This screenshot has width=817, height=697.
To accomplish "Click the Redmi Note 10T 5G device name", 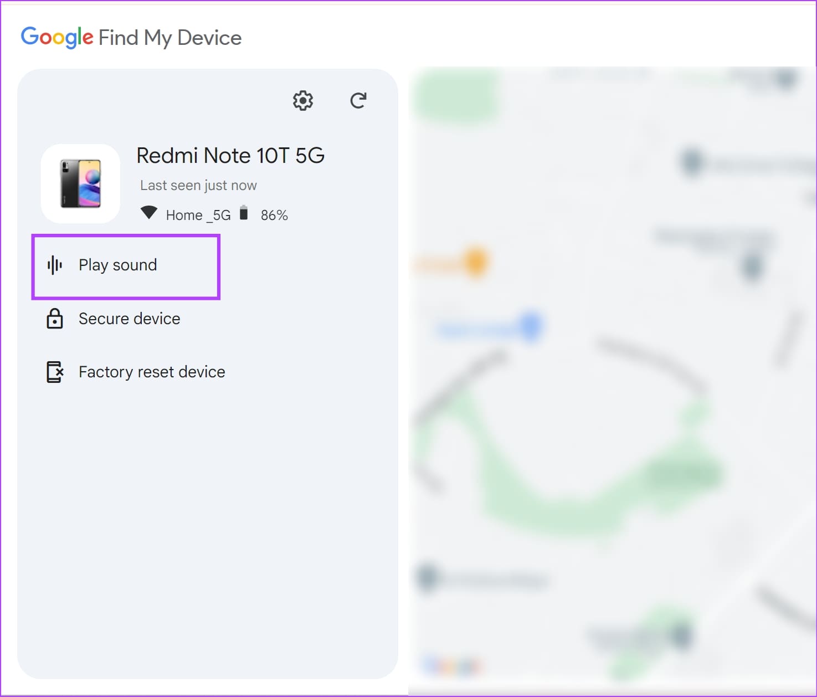I will click(x=230, y=156).
